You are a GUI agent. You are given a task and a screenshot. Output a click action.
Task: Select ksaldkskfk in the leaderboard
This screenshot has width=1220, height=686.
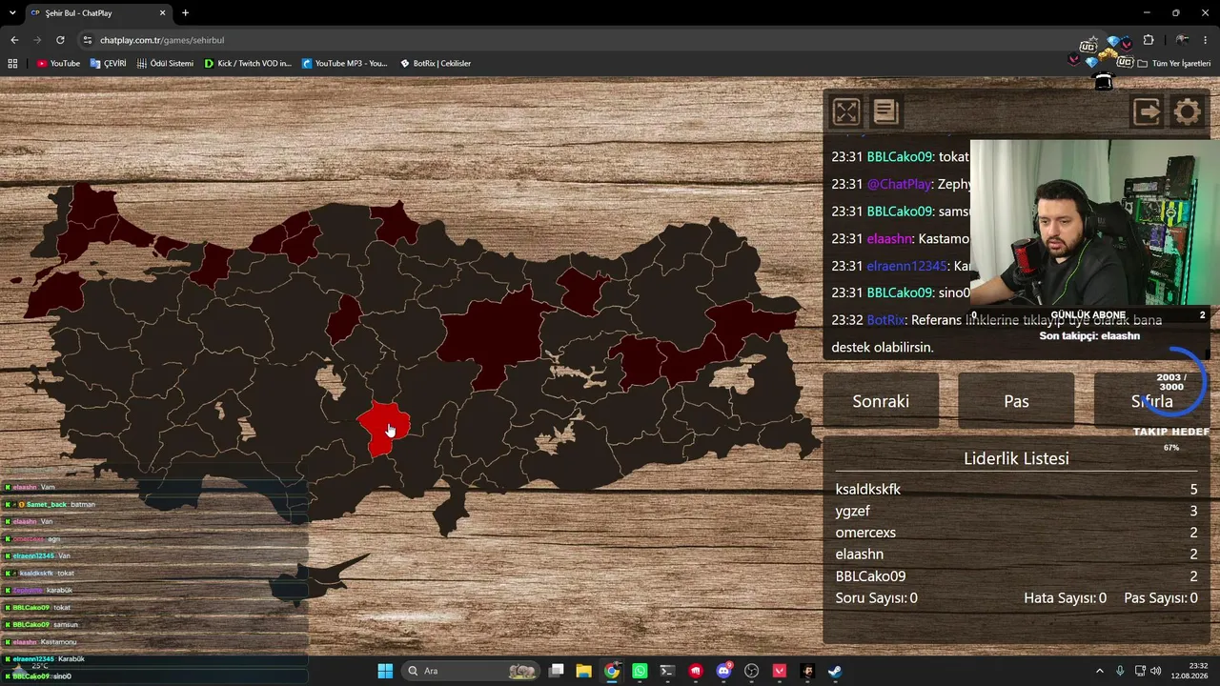[x=867, y=489]
